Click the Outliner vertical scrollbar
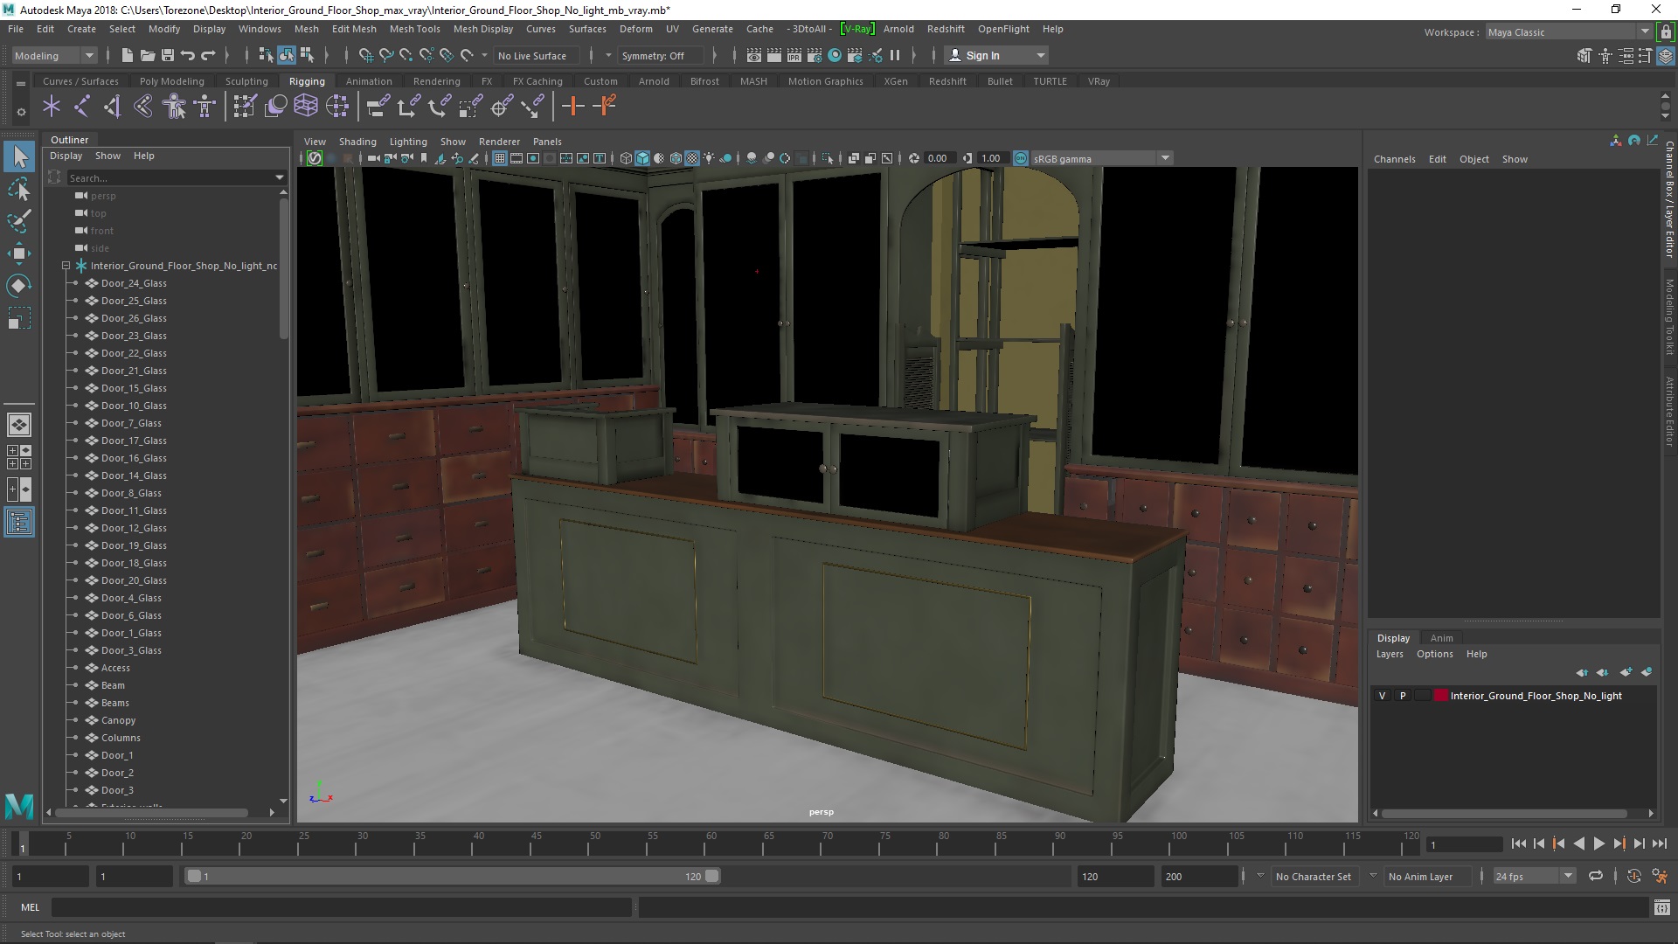This screenshot has width=1678, height=944. pos(283,267)
